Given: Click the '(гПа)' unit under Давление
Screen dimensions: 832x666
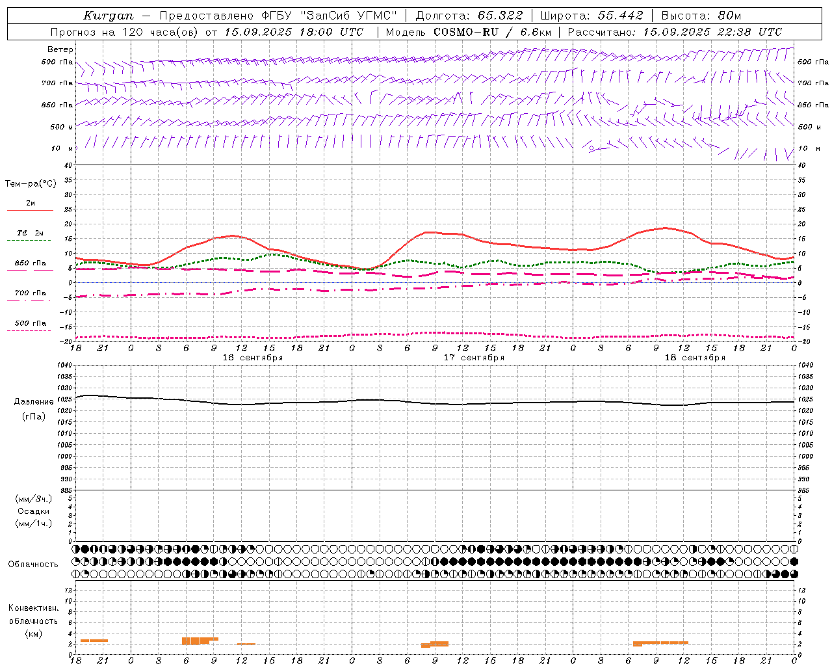Looking at the screenshot, I should click(34, 416).
